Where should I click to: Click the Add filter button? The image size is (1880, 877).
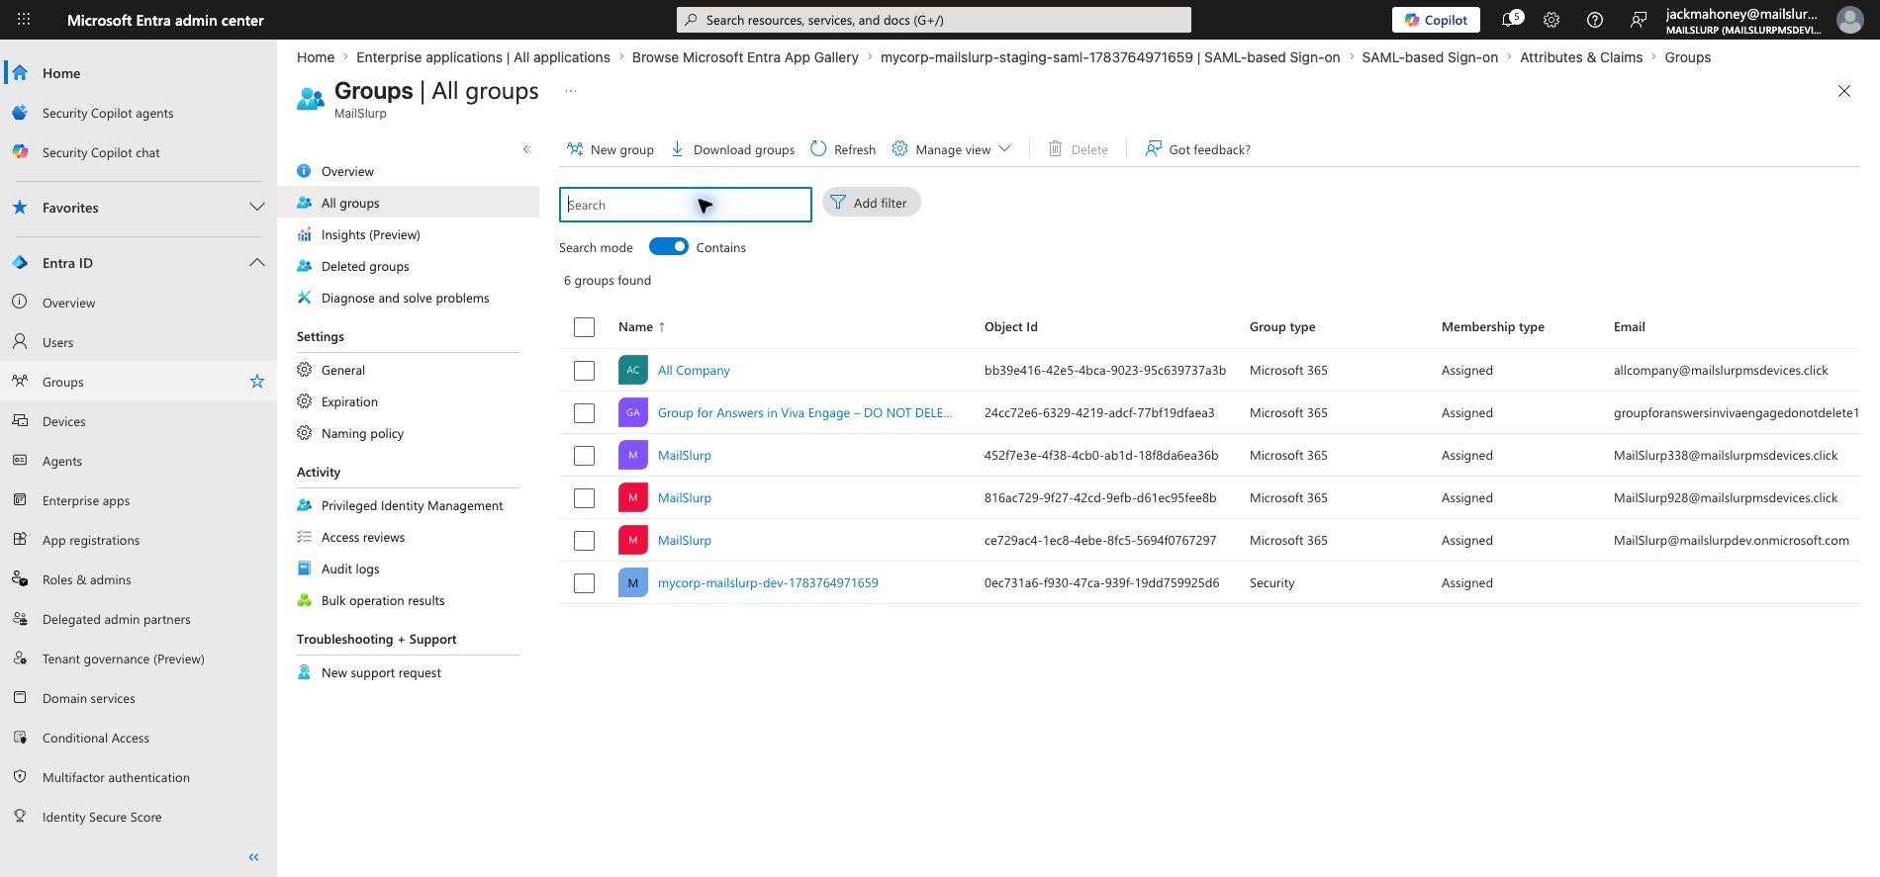[871, 203]
